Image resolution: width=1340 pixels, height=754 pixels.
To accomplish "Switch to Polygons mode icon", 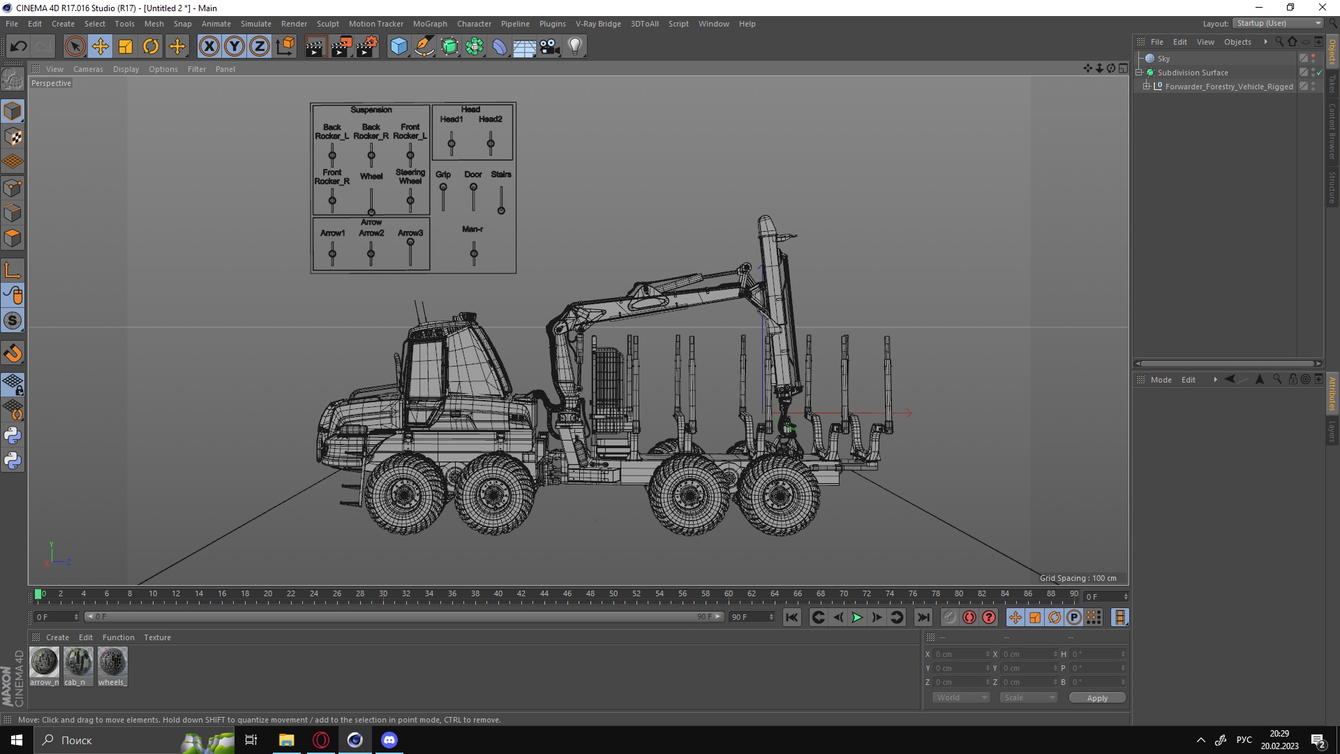I will [13, 238].
